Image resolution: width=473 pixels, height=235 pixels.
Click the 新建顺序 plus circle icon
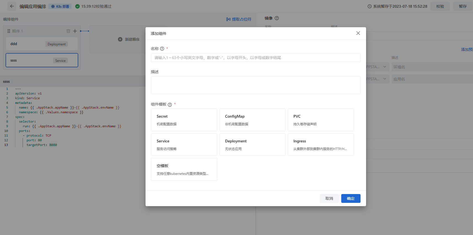coord(120,39)
